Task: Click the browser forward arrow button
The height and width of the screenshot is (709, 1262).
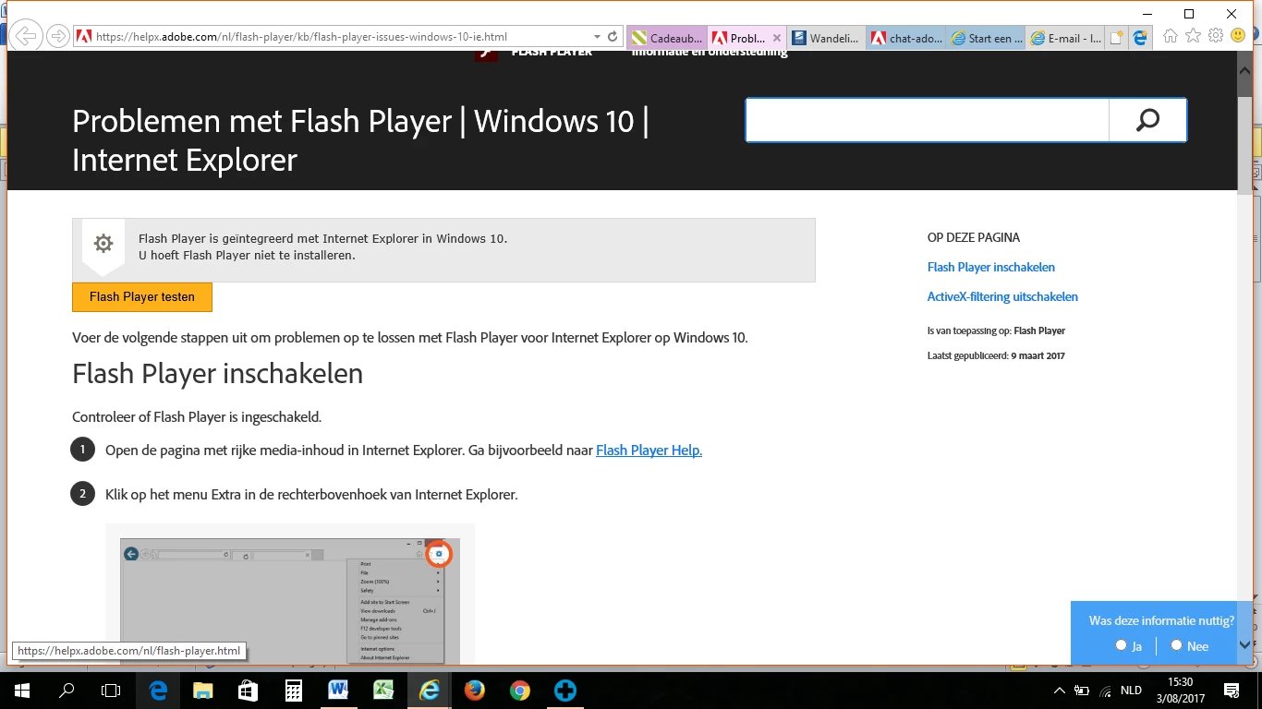Action: 57,37
